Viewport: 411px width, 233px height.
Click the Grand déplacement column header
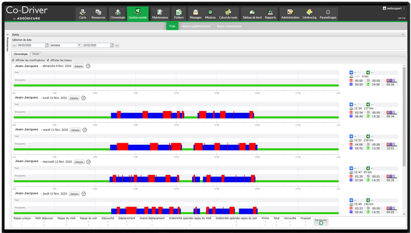(x=152, y=218)
